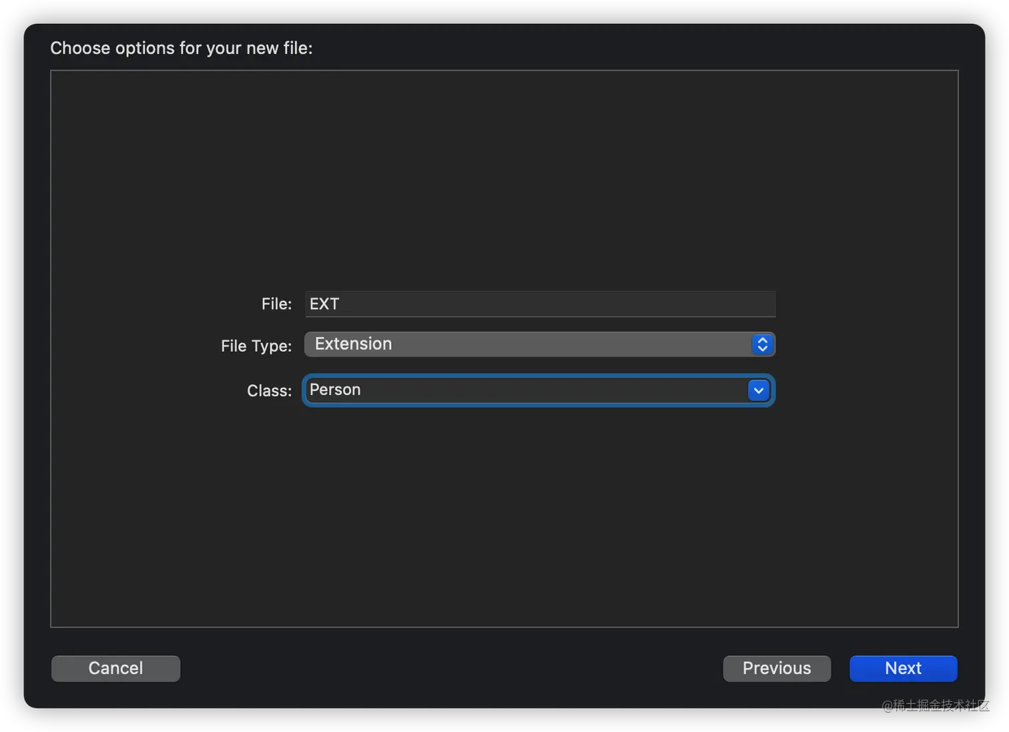Click the empty options area below the Class field
Screen dimensions: 1009x732
tap(504, 520)
